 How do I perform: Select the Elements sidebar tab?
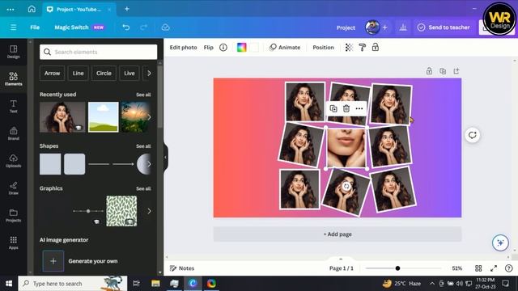pyautogui.click(x=13, y=79)
